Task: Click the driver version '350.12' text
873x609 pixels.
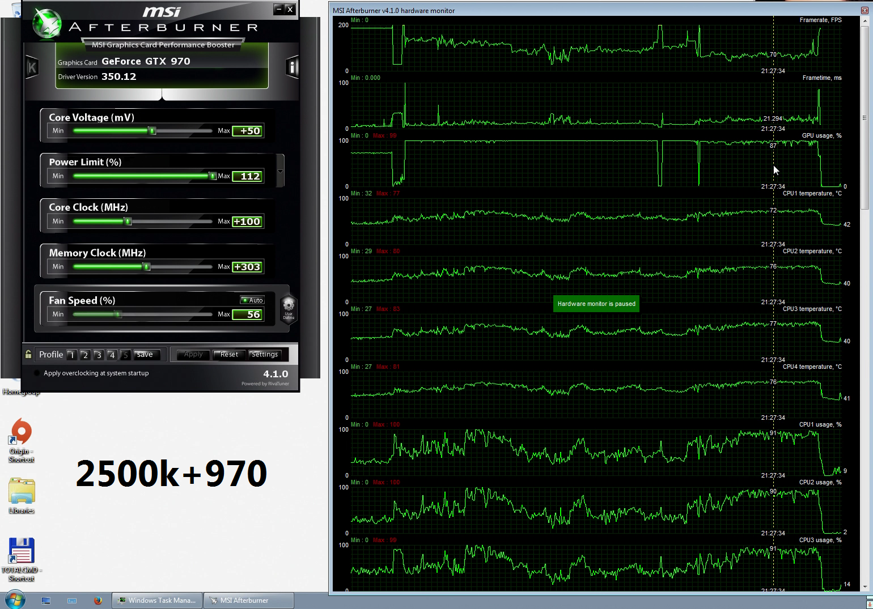Action: point(118,76)
